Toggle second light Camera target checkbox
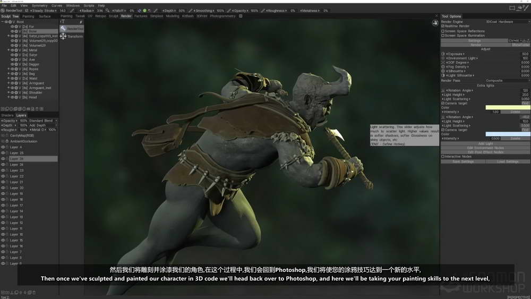Image resolution: width=531 pixels, height=299 pixels. tap(443, 130)
